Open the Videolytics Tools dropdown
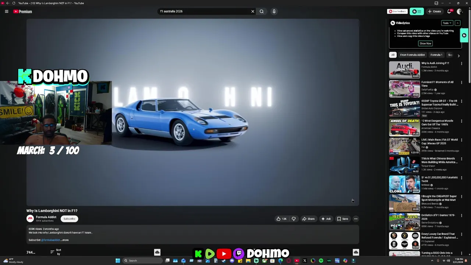The height and width of the screenshot is (265, 471). pos(447,23)
